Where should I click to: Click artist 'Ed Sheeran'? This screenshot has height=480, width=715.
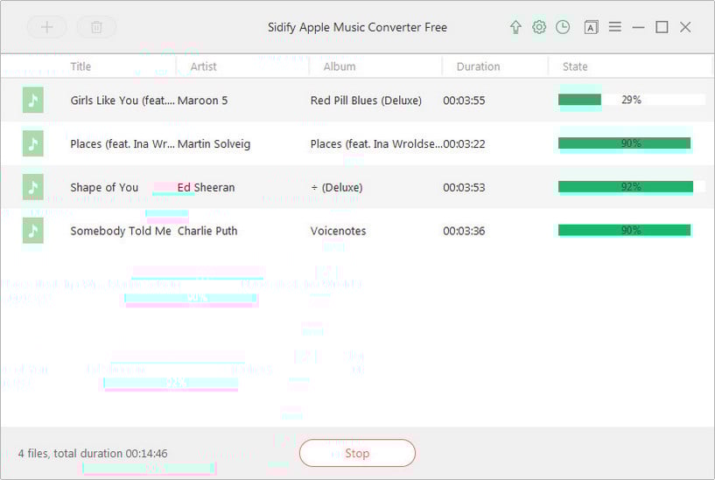pyautogui.click(x=207, y=188)
